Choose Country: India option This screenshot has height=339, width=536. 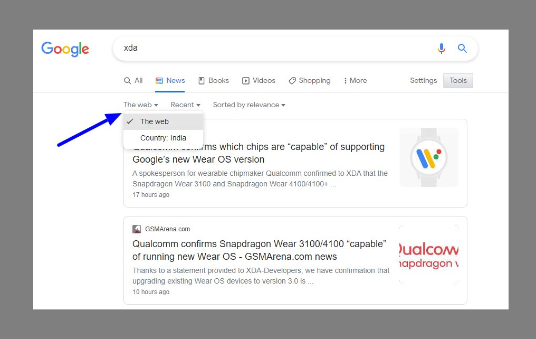pos(164,138)
